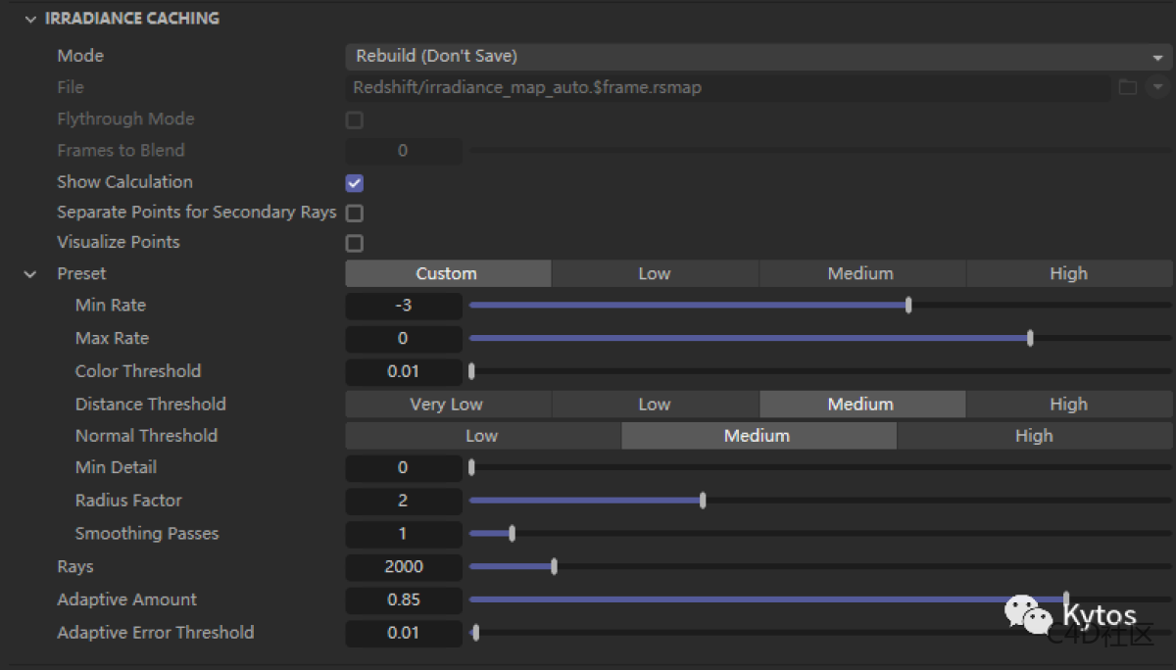Select the Medium preset
Screen dimensions: 1176x670
[860, 273]
